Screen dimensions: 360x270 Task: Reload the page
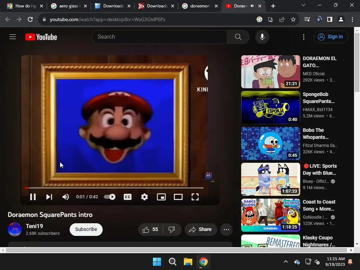pyautogui.click(x=30, y=19)
